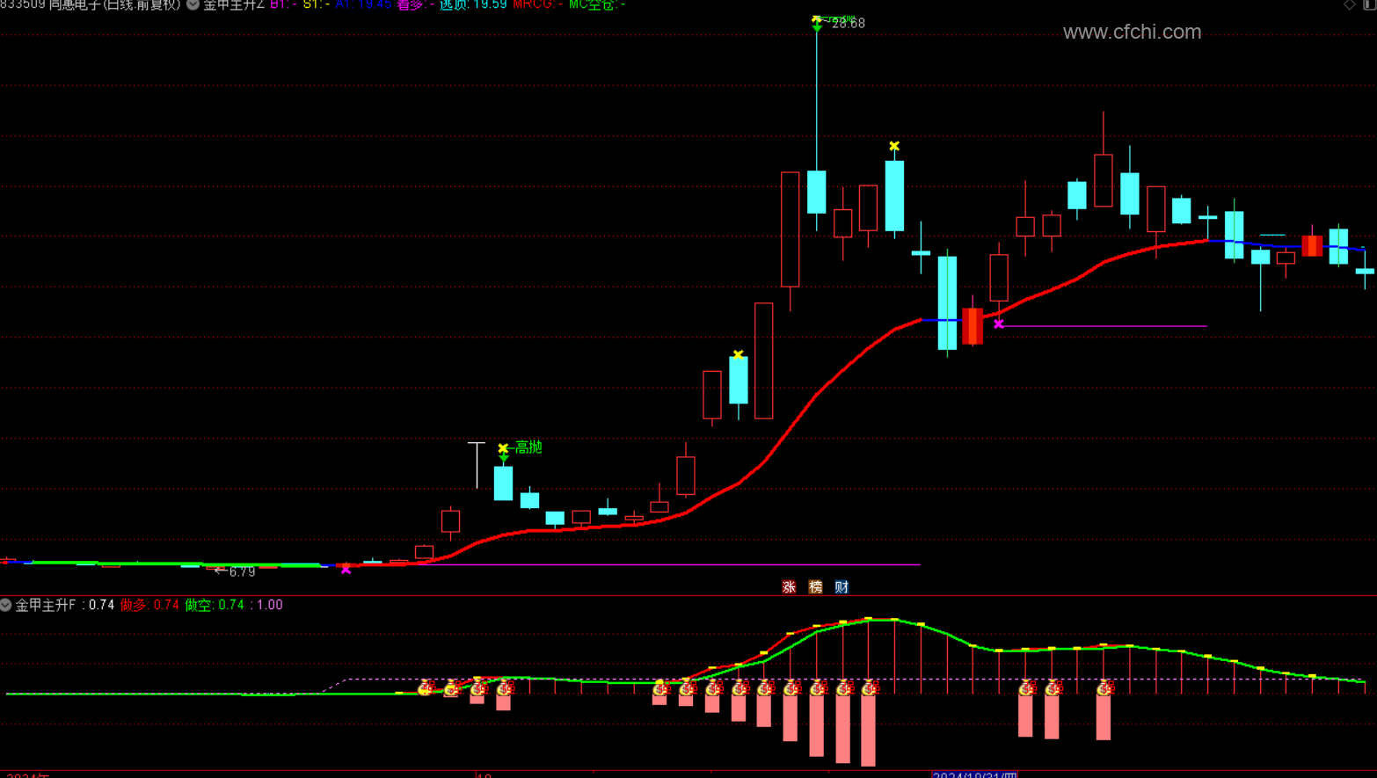
Task: Click the 做空: 0.74 value
Action: click(x=215, y=605)
